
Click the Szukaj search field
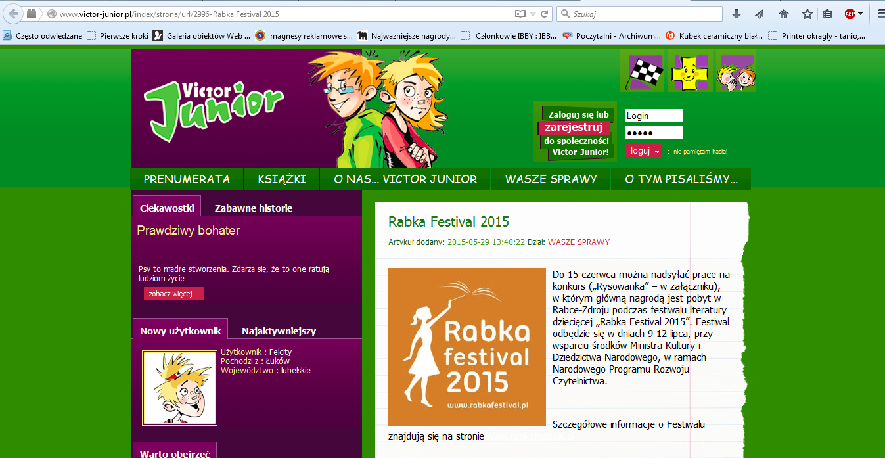(x=639, y=14)
